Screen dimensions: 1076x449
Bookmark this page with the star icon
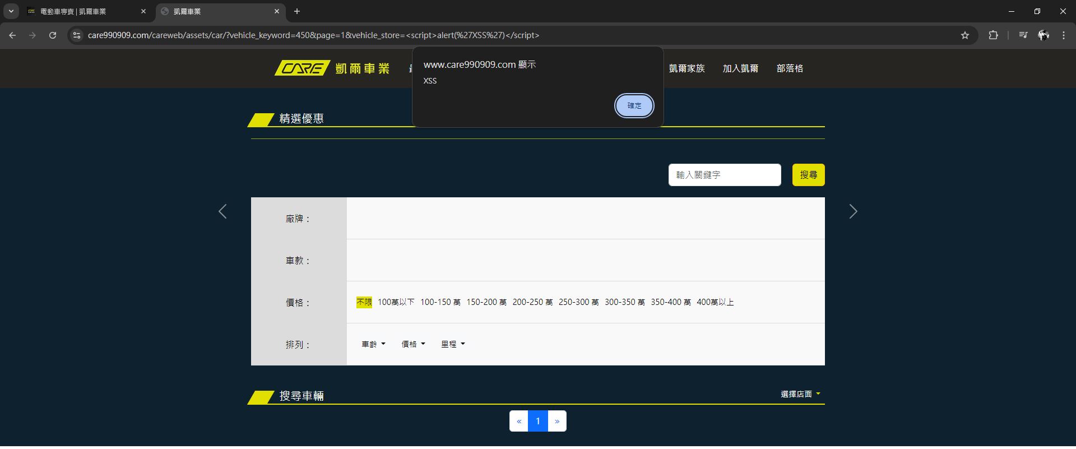[x=965, y=35]
